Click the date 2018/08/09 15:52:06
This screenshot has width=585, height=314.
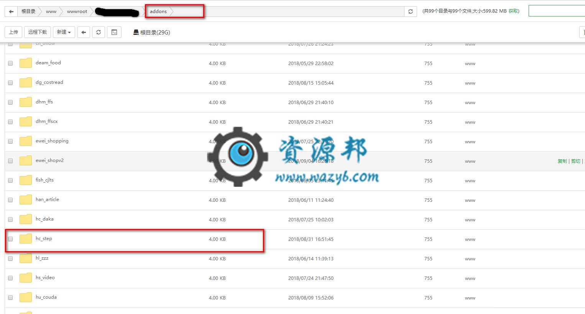[311, 298]
